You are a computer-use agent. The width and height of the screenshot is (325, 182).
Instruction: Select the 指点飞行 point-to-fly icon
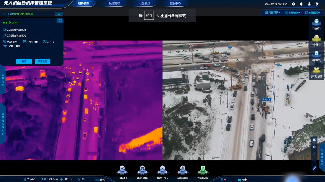tap(162, 171)
